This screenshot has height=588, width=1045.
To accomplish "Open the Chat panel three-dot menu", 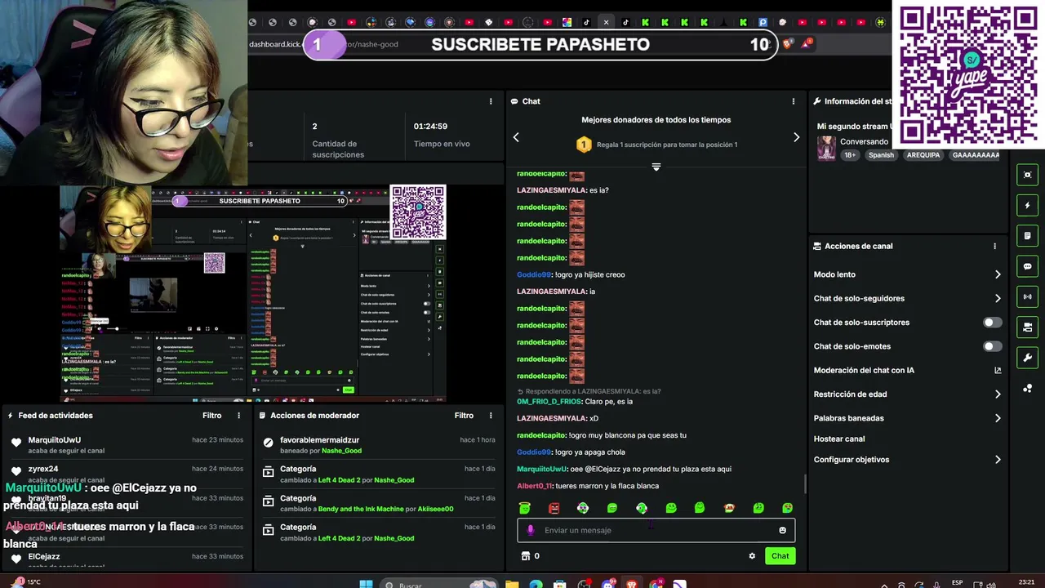I will (x=793, y=101).
